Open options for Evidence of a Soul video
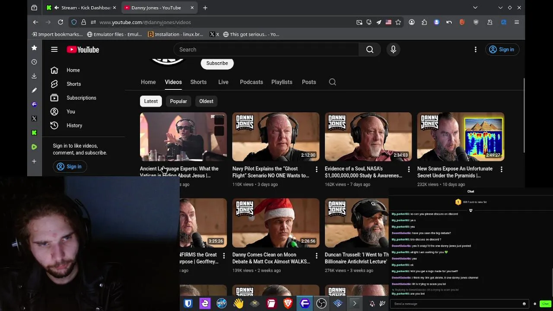 pos(409,170)
